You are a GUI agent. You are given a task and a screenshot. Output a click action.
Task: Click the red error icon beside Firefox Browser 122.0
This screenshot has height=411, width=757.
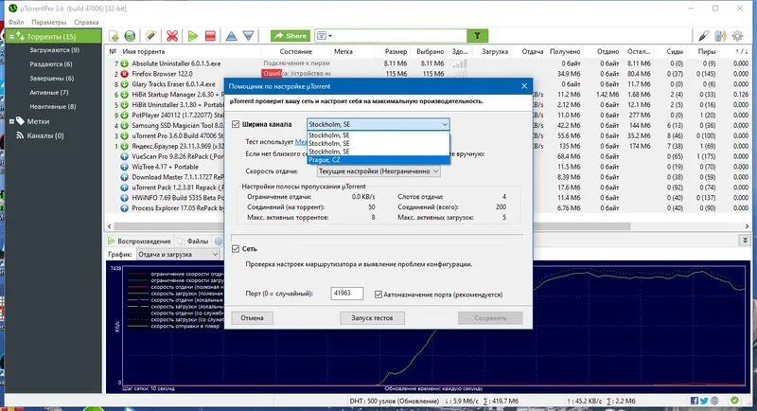coord(125,74)
